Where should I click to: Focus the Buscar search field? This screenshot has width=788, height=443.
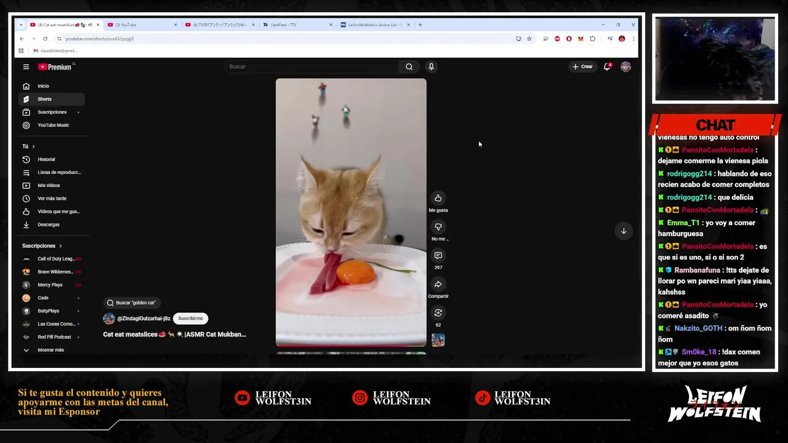point(312,66)
